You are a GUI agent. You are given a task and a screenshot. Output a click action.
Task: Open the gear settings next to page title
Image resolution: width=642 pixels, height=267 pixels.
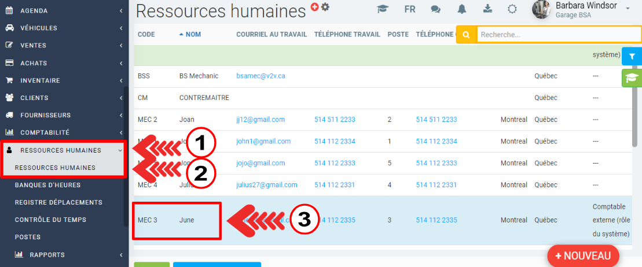[325, 7]
